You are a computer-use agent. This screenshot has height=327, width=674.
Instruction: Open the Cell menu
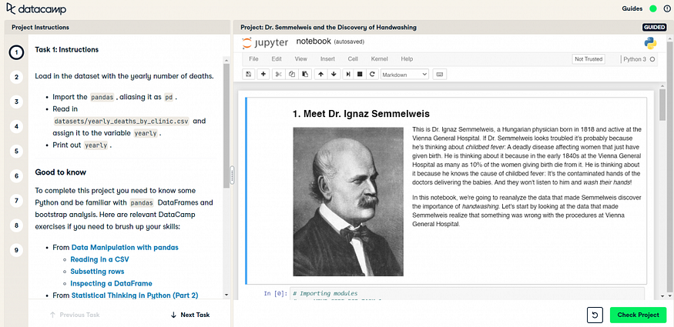353,59
